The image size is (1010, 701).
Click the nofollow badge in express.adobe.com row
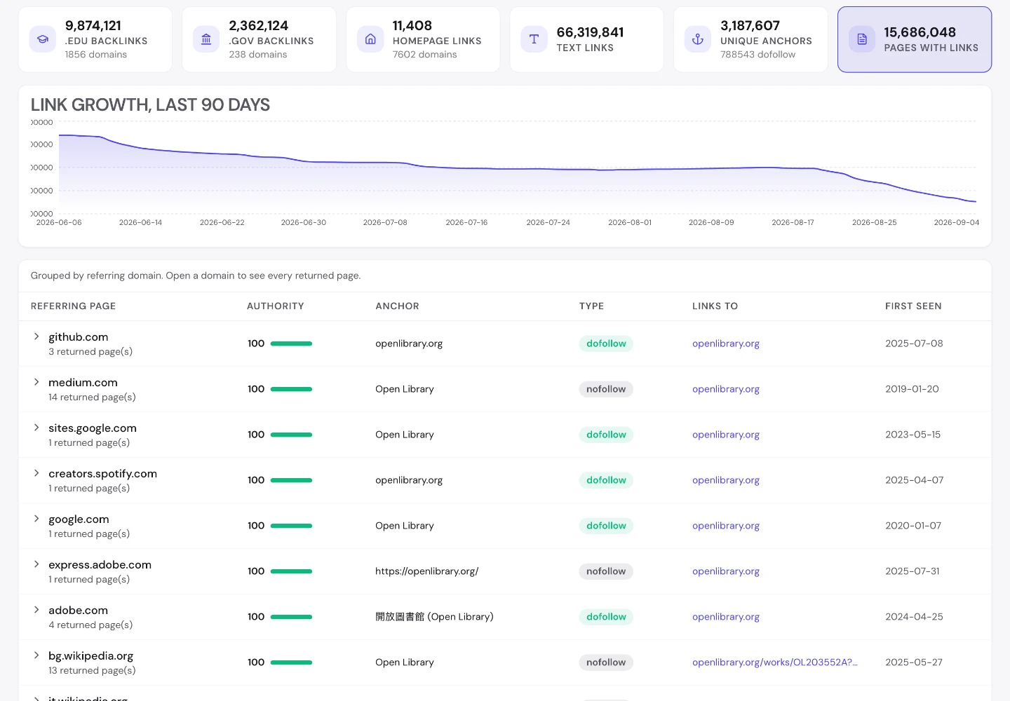606,571
